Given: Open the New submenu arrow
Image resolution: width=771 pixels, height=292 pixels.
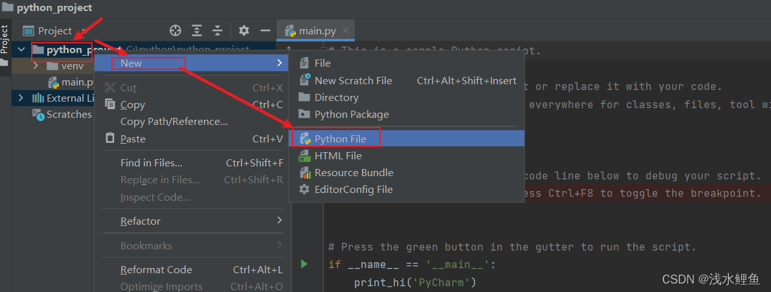Looking at the screenshot, I should coord(280,63).
